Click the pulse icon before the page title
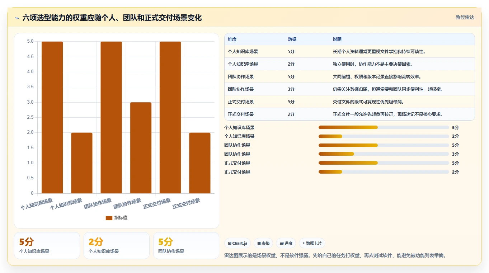This screenshot has height=273, width=489. tap(17, 18)
